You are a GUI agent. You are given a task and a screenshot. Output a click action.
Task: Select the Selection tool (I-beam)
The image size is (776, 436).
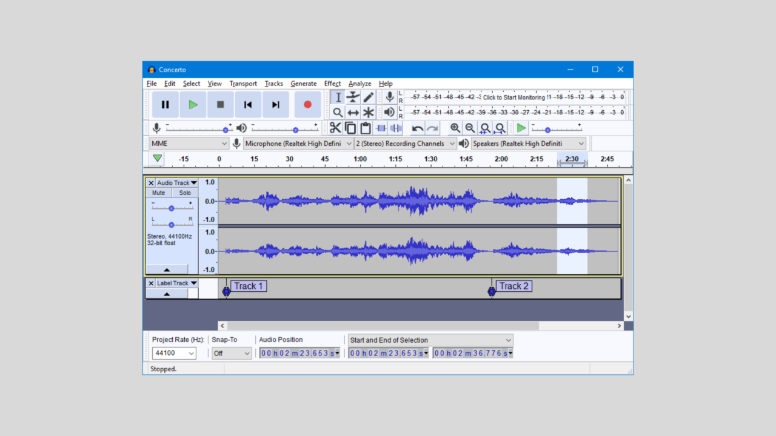(338, 97)
